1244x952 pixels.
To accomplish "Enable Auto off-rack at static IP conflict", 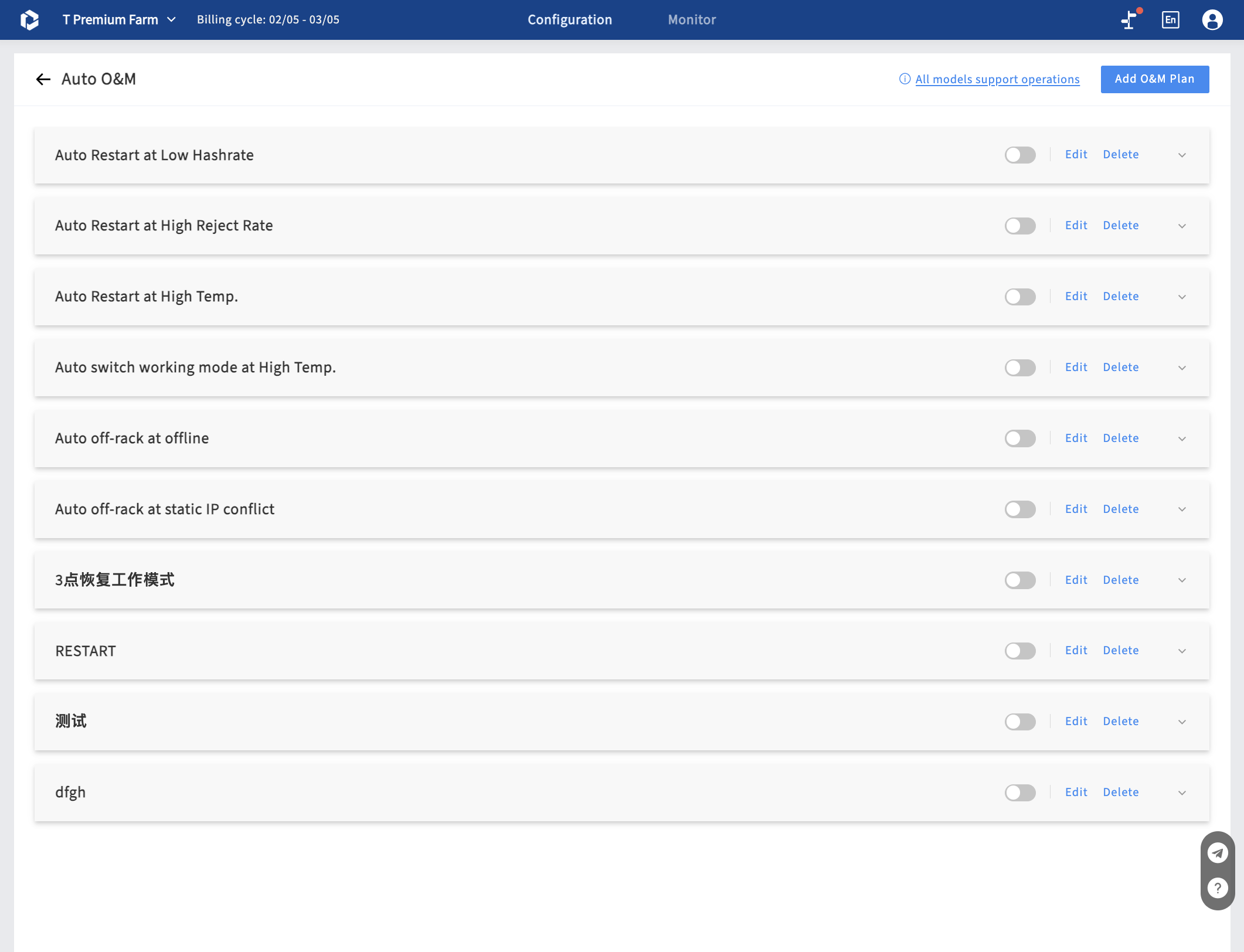I will pyautogui.click(x=1020, y=509).
